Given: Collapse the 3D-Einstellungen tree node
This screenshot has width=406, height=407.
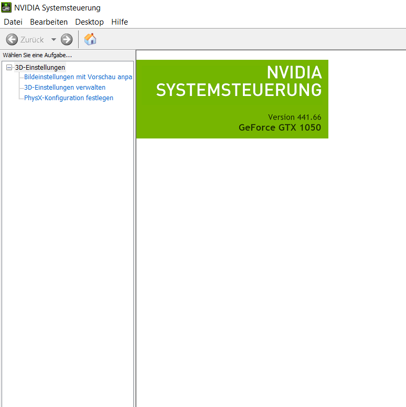Looking at the screenshot, I should click(x=9, y=68).
